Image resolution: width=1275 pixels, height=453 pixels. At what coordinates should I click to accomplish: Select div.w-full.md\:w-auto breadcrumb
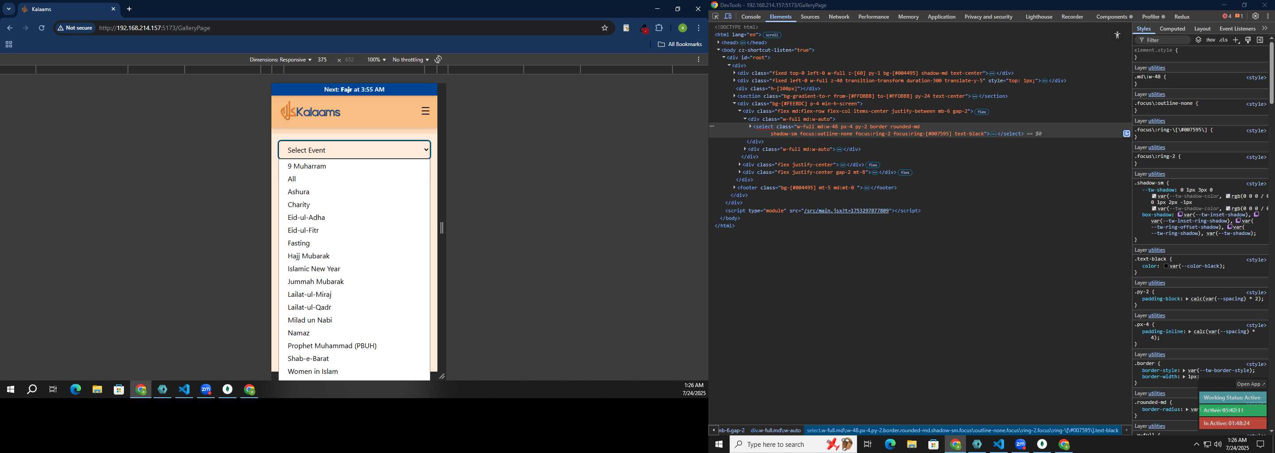[775, 431]
